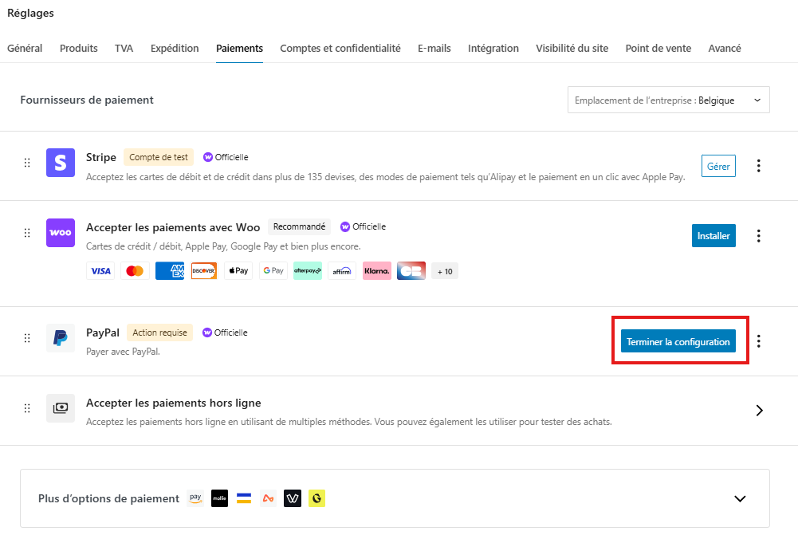
Task: Open the business location dropdown Belgique
Action: coord(668,100)
